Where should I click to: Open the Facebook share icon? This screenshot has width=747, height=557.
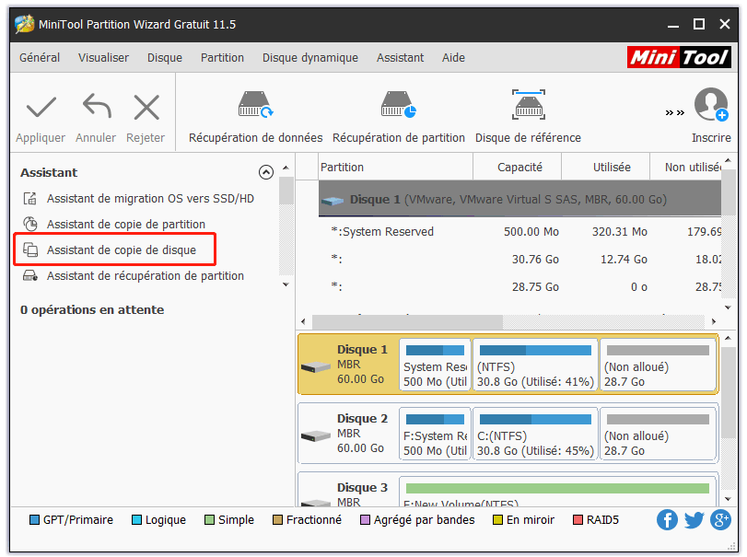pyautogui.click(x=667, y=519)
